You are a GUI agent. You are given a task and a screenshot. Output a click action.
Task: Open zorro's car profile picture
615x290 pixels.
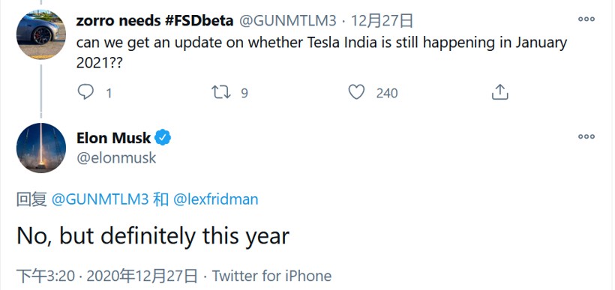40,34
